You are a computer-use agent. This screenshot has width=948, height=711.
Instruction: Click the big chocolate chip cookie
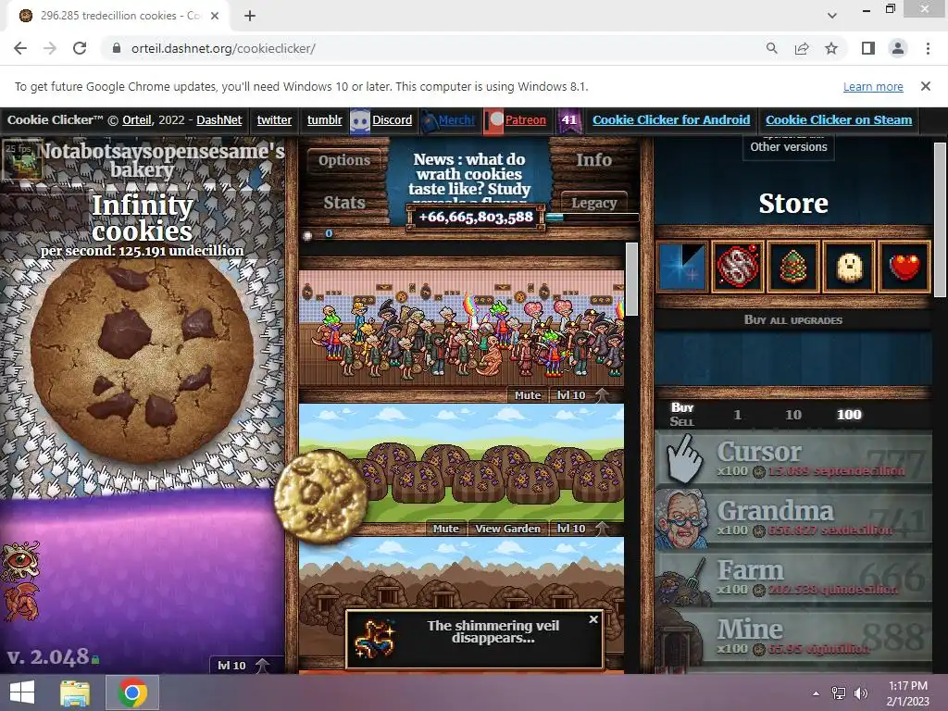click(x=143, y=361)
